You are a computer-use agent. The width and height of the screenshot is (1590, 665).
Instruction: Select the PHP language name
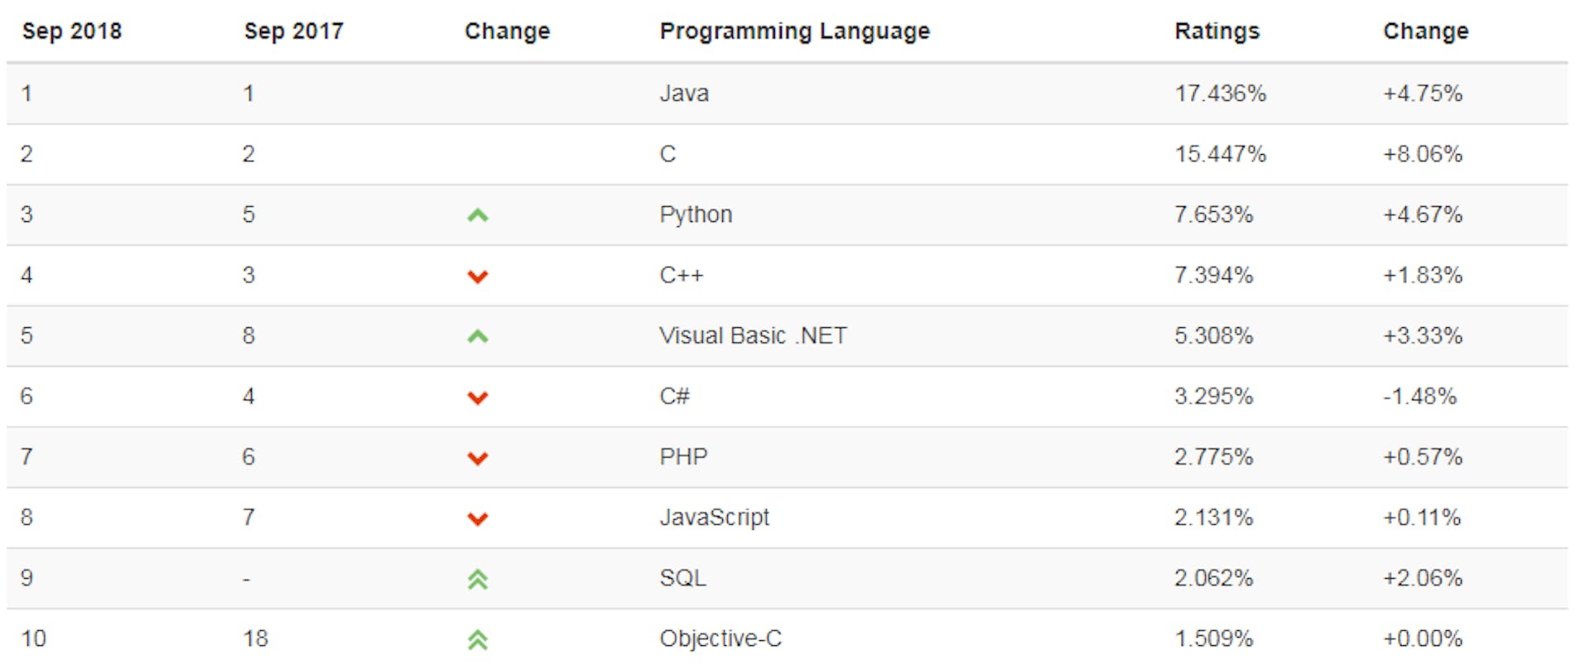coord(683,456)
